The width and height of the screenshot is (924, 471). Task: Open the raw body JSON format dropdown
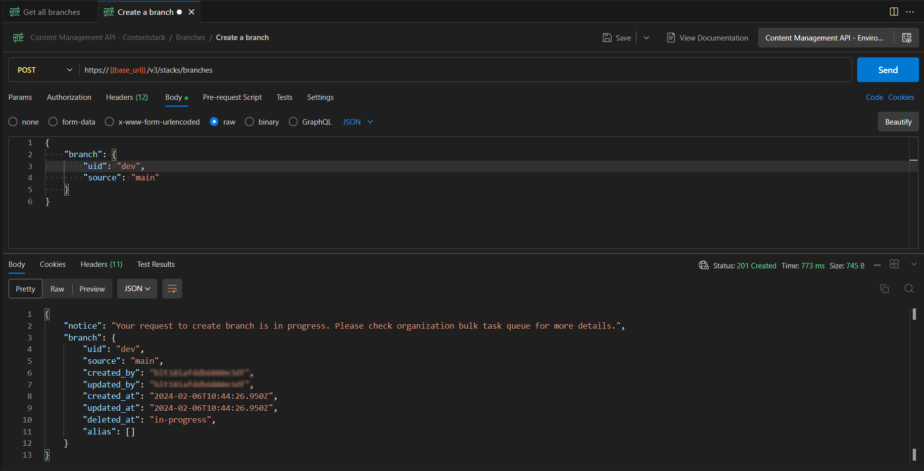358,122
